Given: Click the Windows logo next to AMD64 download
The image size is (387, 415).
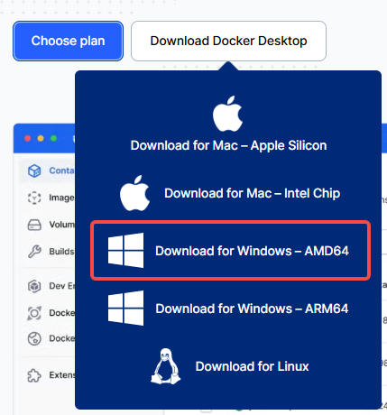Looking at the screenshot, I should click(125, 250).
